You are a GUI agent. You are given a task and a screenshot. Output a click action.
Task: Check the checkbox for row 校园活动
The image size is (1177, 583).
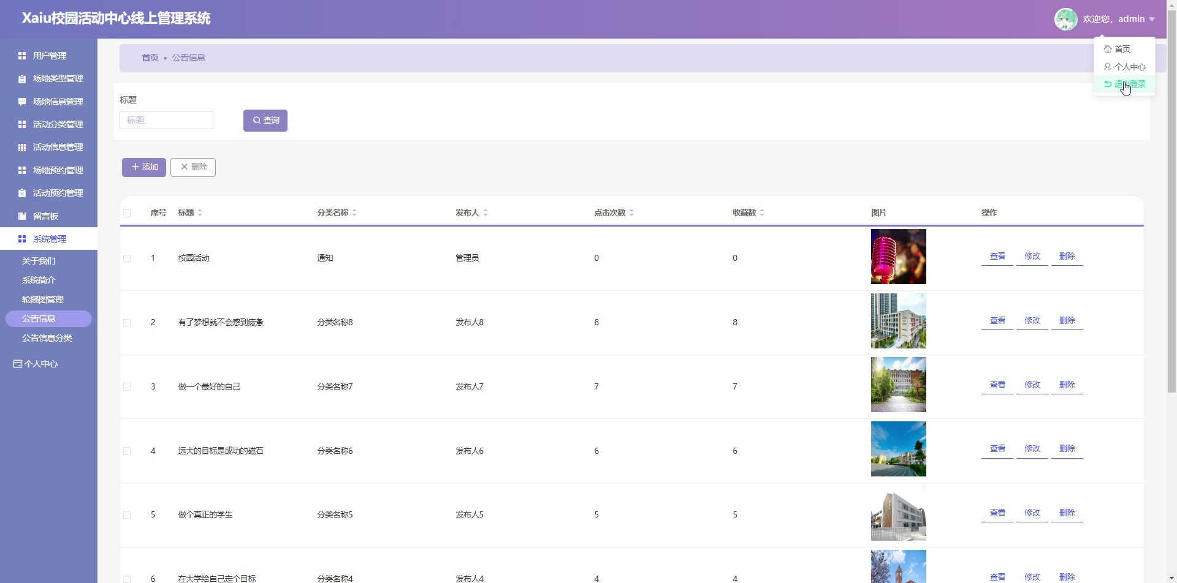coord(127,258)
